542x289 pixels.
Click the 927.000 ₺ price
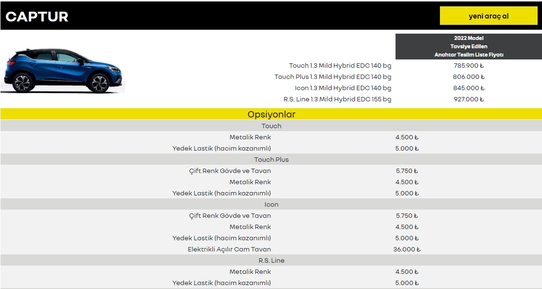468,99
